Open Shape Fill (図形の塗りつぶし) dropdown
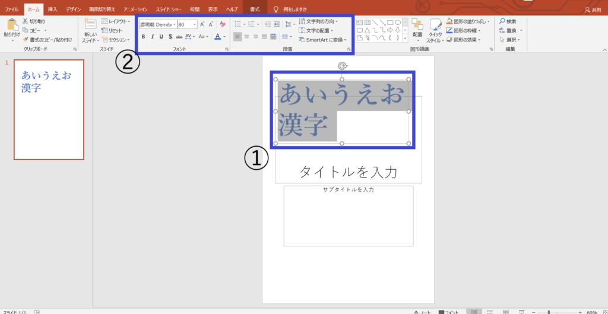Image resolution: width=608 pixels, height=314 pixels. [x=468, y=21]
